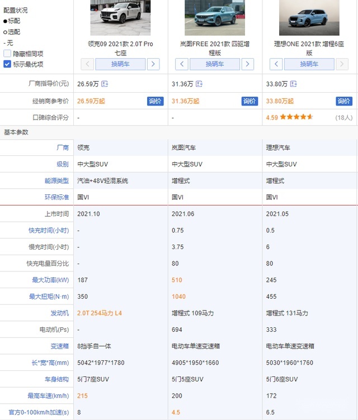The image size is (358, 420).
Task: Click dimensions 5042*1977*1780 cell
Action: coord(101,362)
